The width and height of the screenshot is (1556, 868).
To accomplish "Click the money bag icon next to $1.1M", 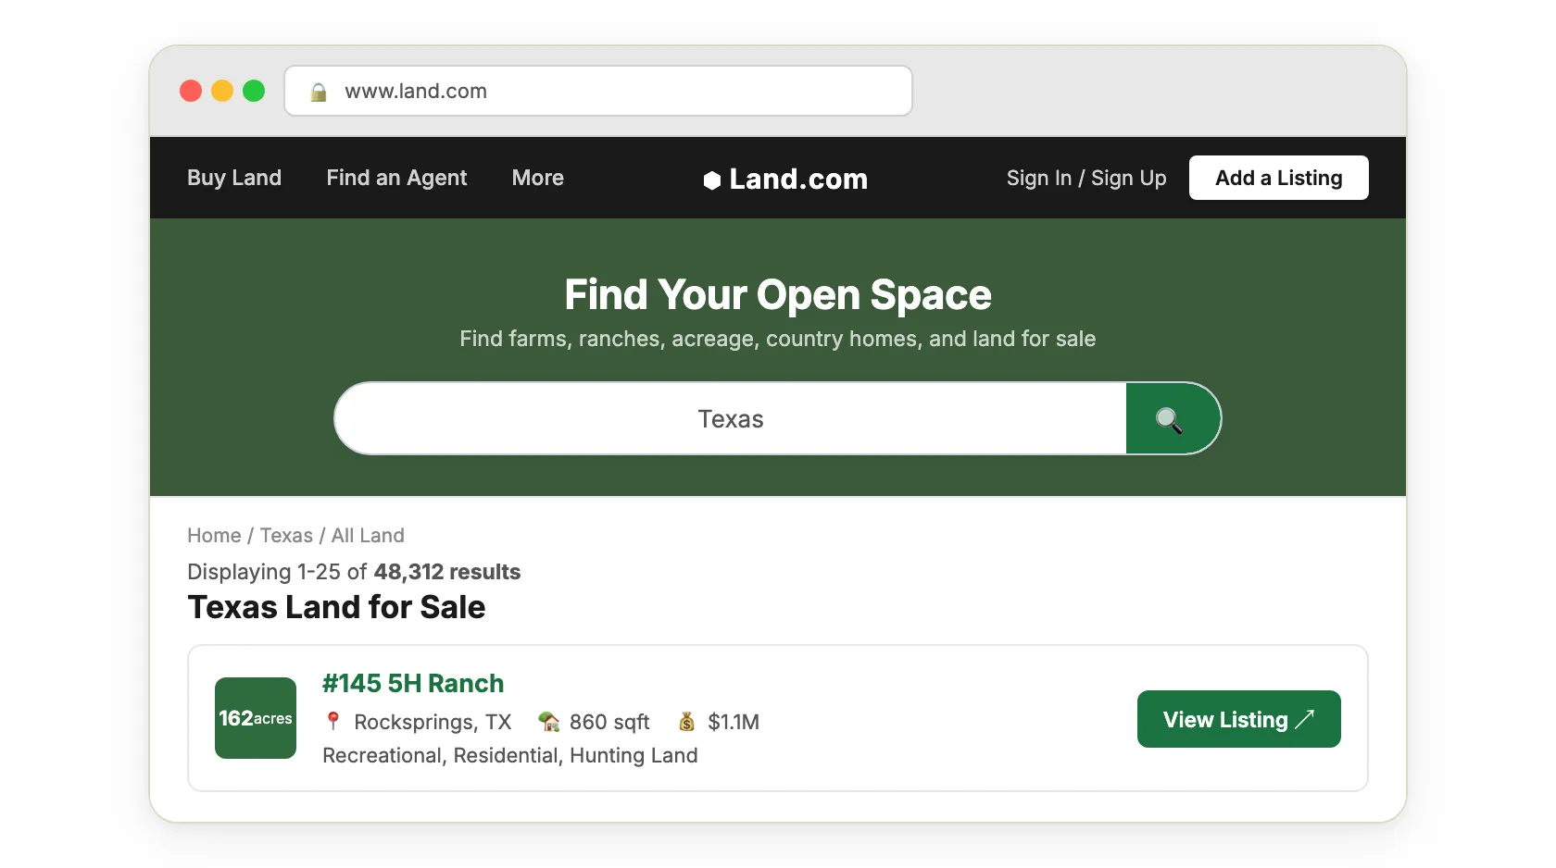I will tap(686, 722).
